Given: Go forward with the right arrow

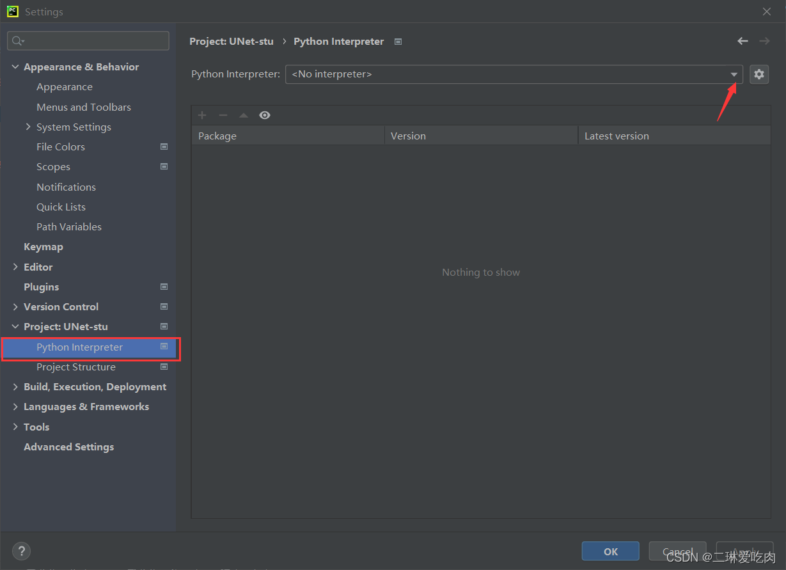Looking at the screenshot, I should pyautogui.click(x=764, y=41).
